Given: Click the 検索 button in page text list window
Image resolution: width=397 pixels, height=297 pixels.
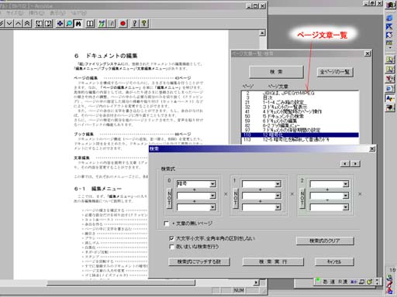Looking at the screenshot, I should (x=276, y=72).
